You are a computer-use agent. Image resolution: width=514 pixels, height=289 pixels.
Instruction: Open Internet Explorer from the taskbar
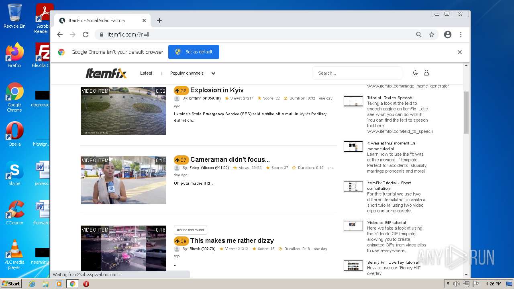point(32,284)
